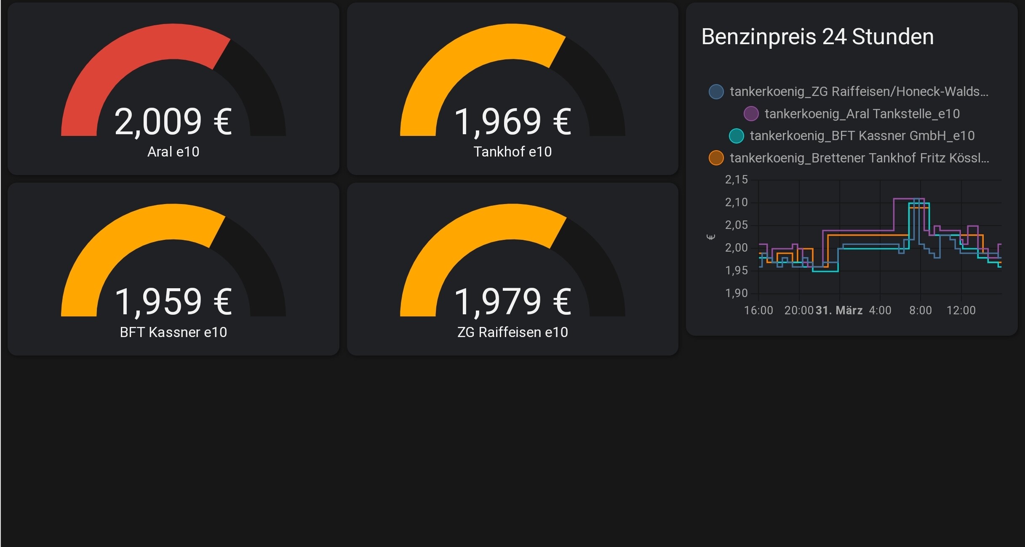The image size is (1025, 547).
Task: Toggle the orange Brettener Tankhof legend circle
Action: tap(716, 158)
